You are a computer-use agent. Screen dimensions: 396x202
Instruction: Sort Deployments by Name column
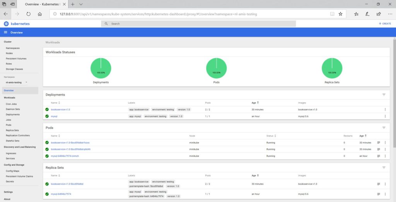click(59, 103)
